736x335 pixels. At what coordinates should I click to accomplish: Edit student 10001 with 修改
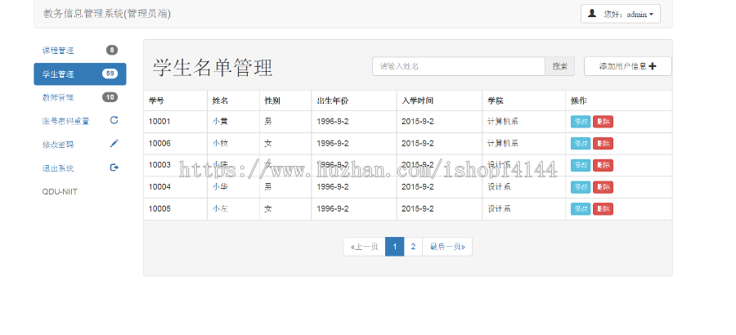(x=581, y=122)
